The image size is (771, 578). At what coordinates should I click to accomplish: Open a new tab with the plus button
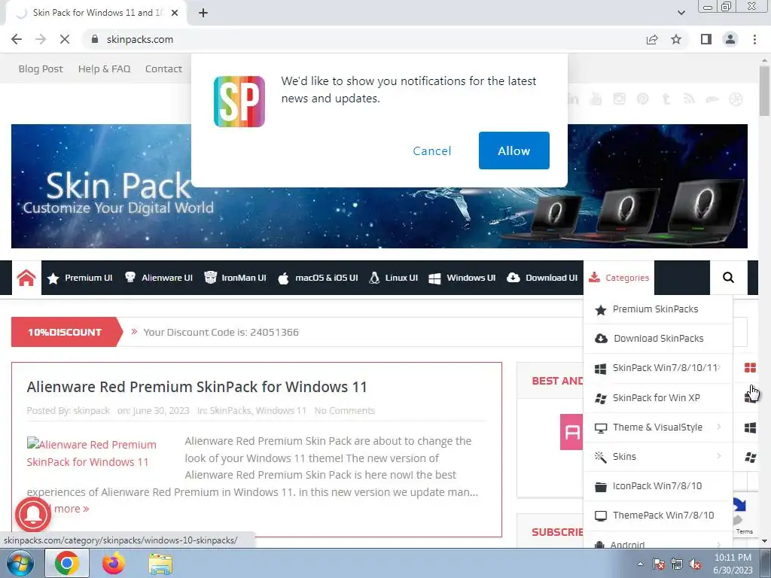coord(203,13)
